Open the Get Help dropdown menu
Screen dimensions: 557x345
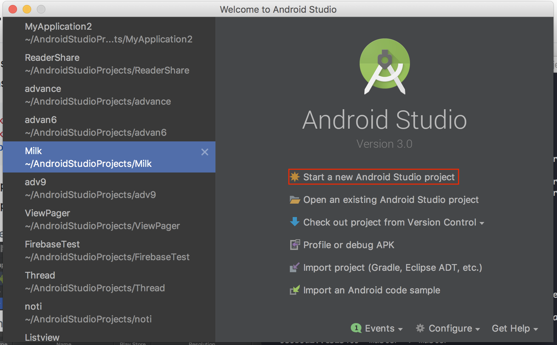click(x=515, y=328)
